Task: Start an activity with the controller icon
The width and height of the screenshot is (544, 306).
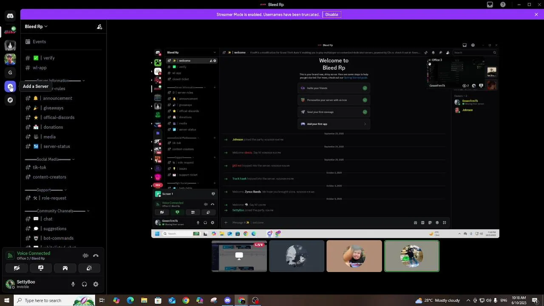Action: [65, 268]
